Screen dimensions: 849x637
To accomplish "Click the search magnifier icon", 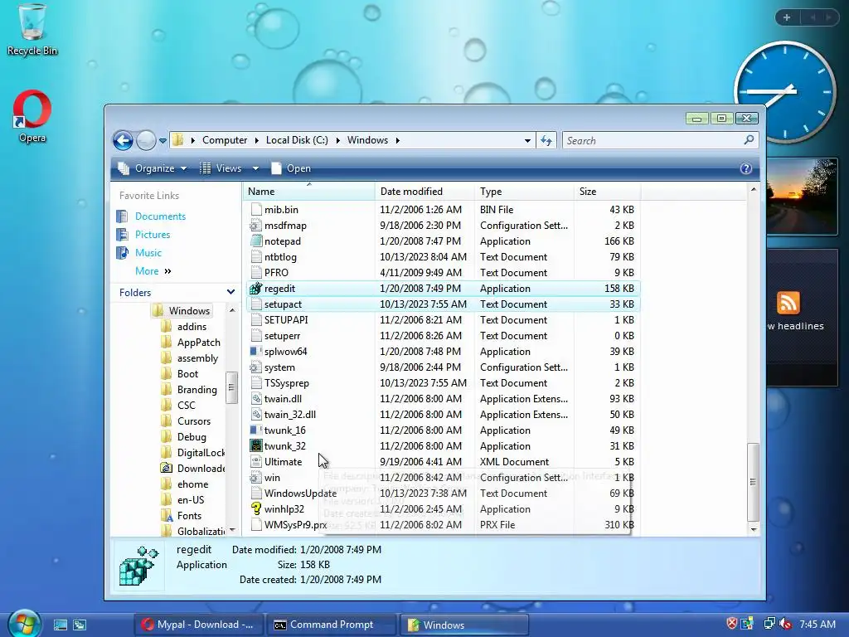I will (x=749, y=140).
